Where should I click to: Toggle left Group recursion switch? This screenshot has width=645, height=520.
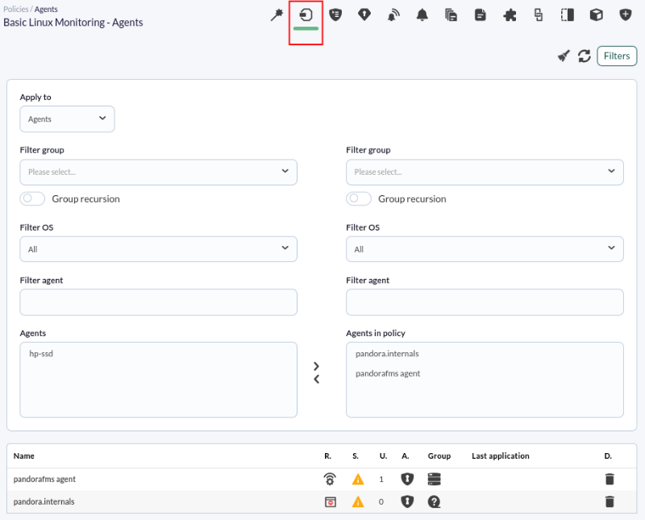32,198
